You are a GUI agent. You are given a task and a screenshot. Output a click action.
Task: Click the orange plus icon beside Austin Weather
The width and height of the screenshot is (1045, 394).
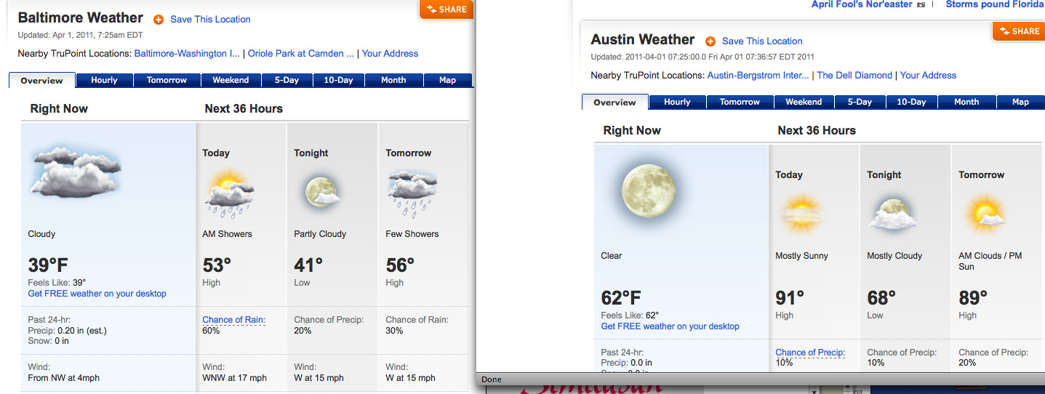pyautogui.click(x=710, y=41)
